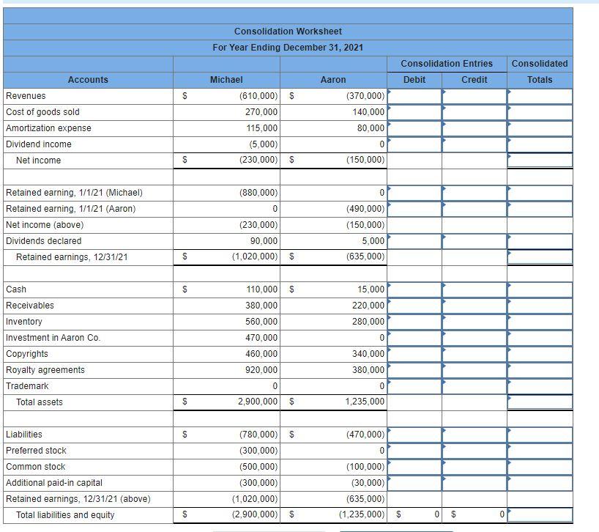Click Common stock debit field
The width and height of the screenshot is (599, 532).
tap(414, 467)
